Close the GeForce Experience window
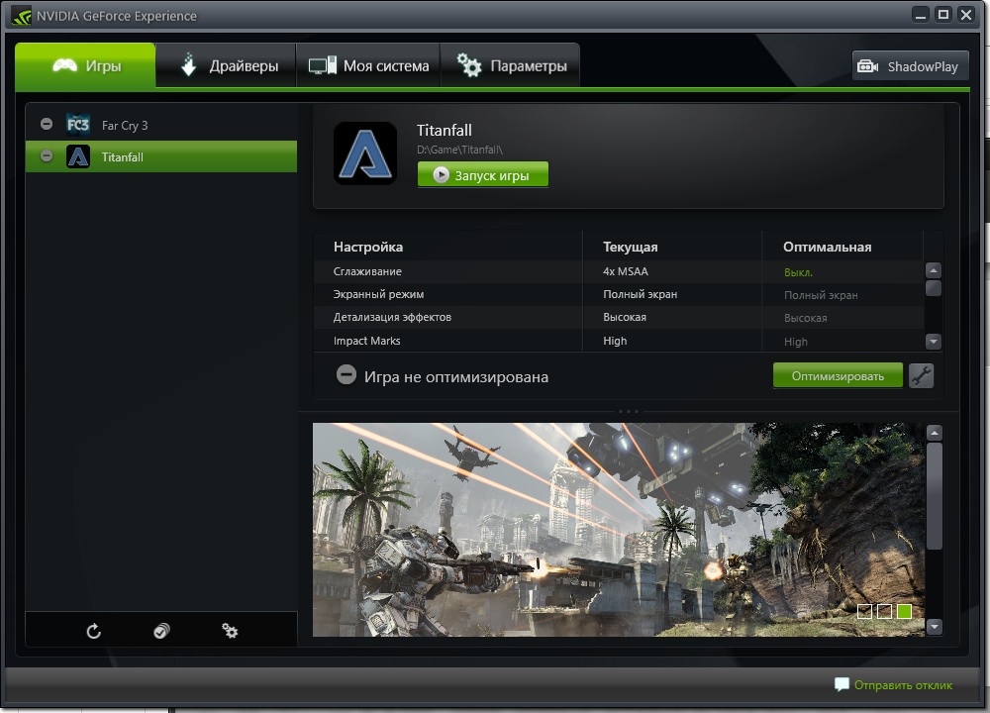The height and width of the screenshot is (713, 990). pyautogui.click(x=966, y=15)
